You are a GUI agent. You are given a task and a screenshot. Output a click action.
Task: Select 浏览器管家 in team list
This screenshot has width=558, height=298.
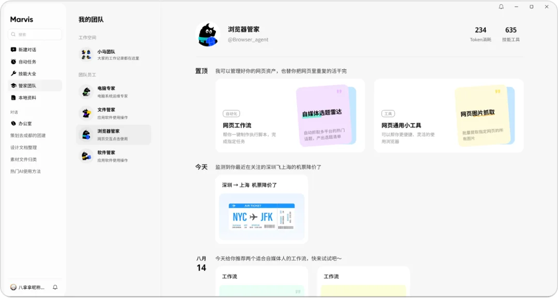[114, 134]
